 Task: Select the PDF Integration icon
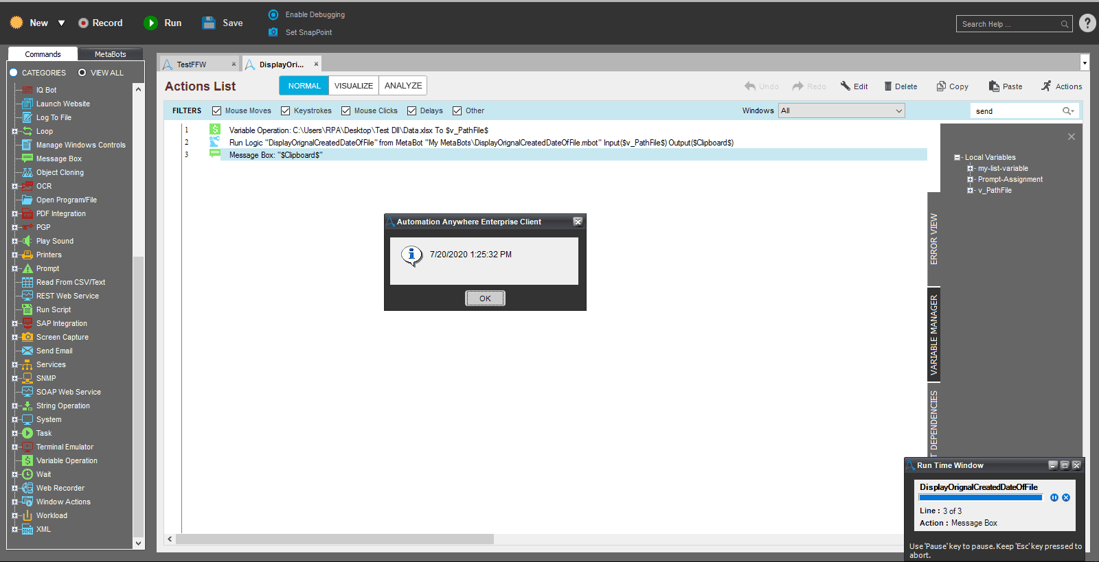(x=27, y=213)
